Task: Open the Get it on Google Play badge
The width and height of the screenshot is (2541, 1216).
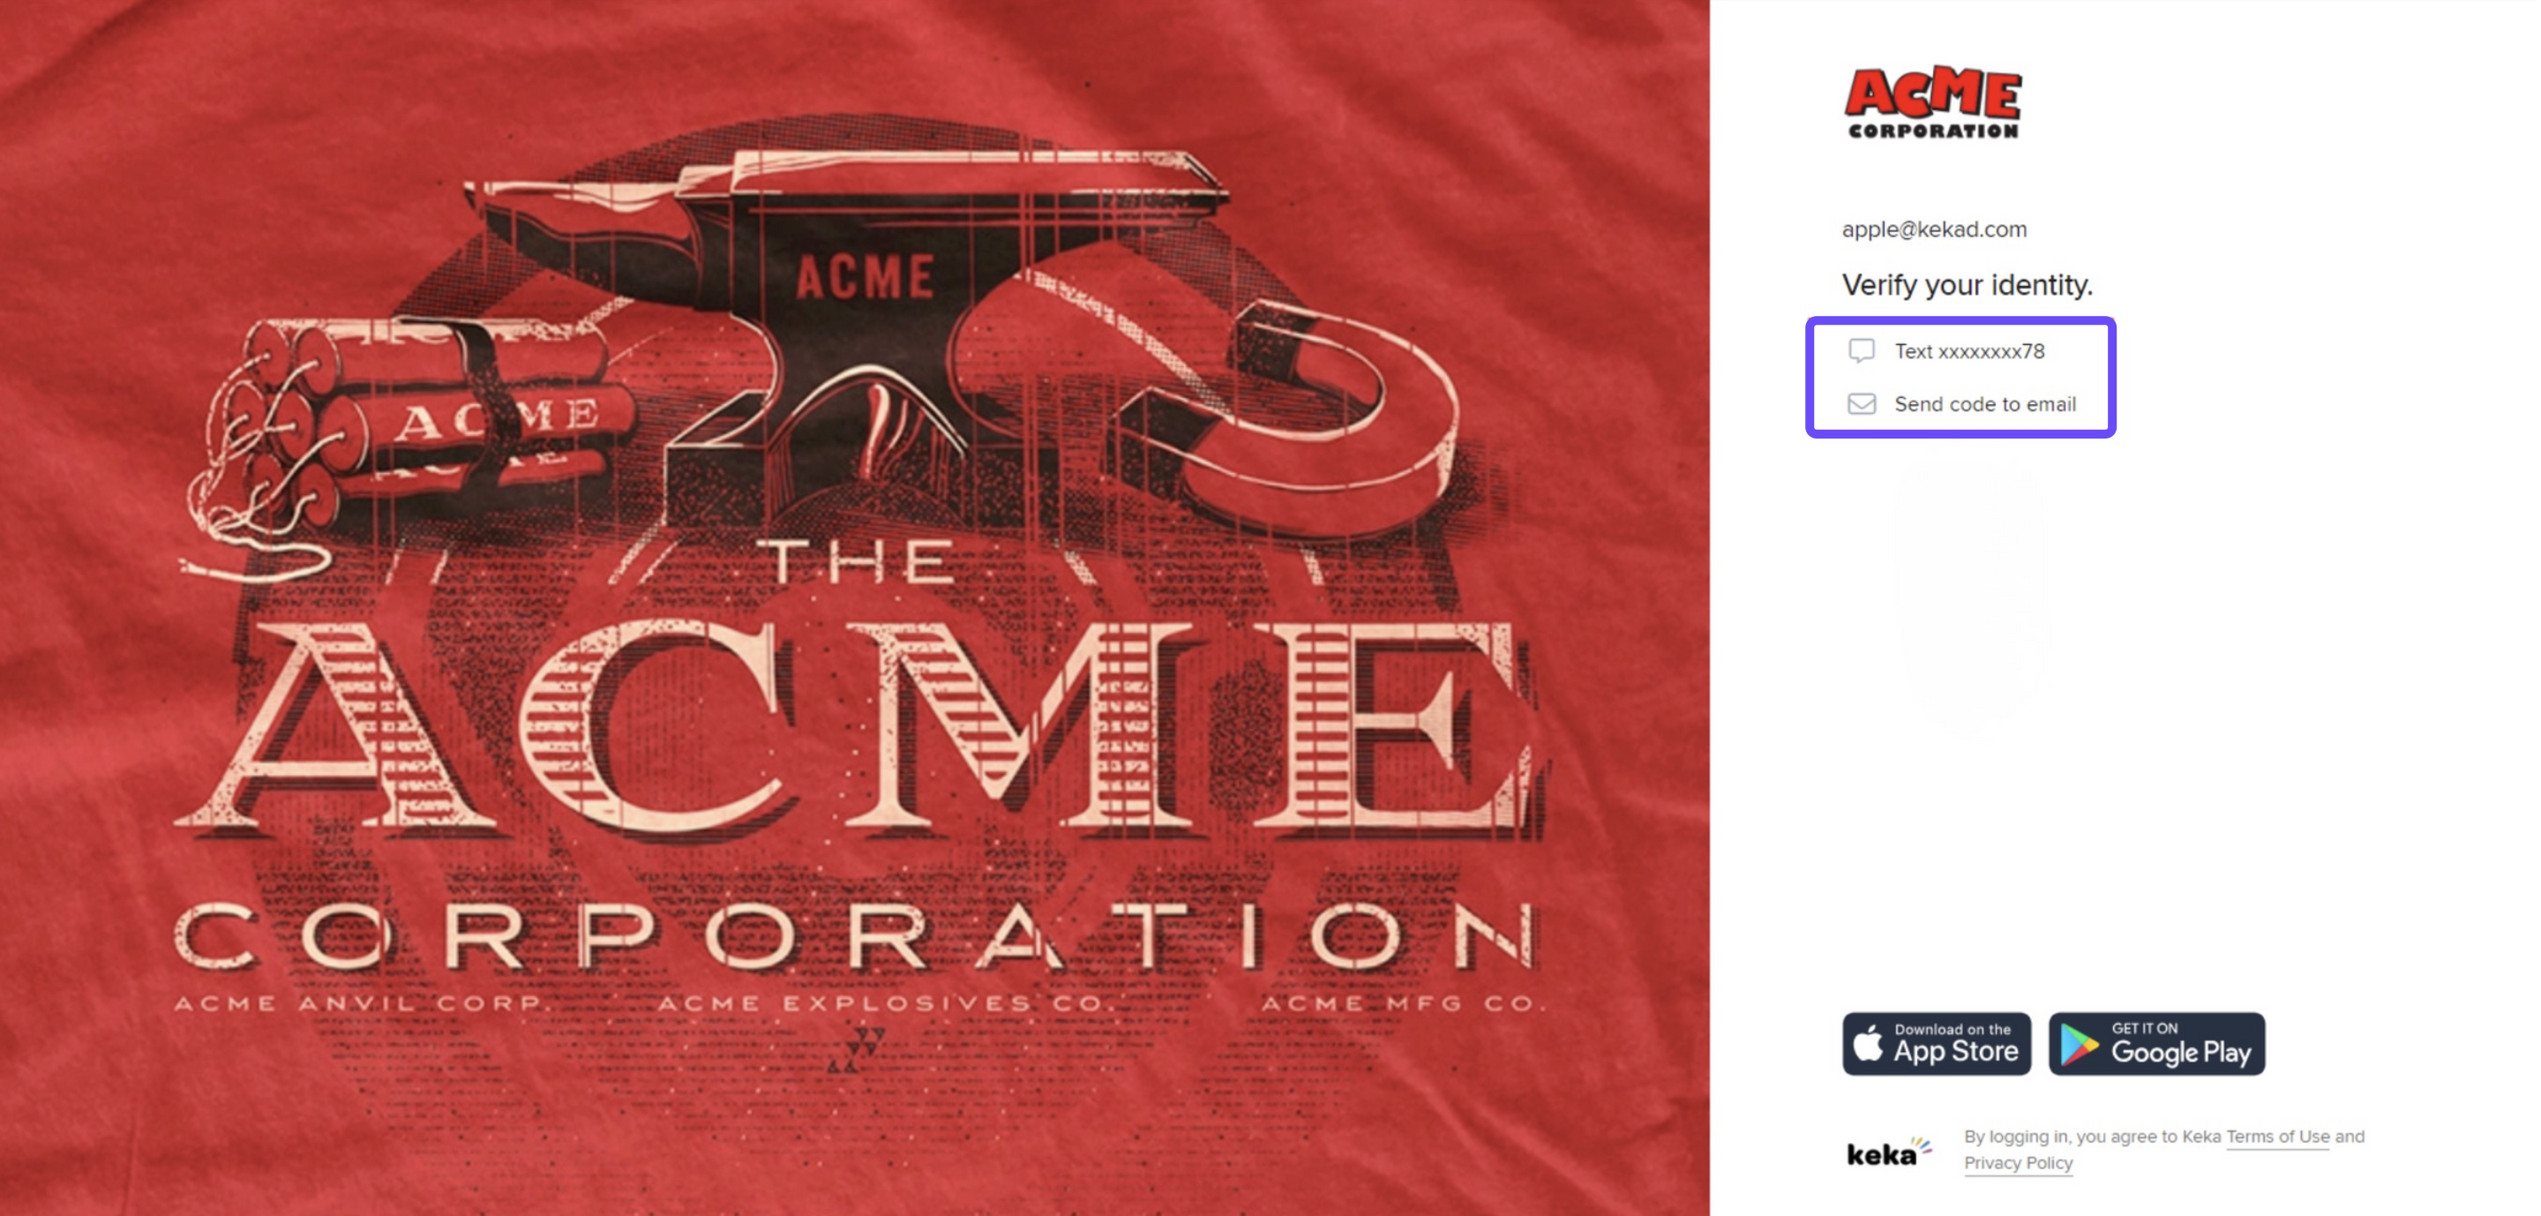Action: [2156, 1043]
